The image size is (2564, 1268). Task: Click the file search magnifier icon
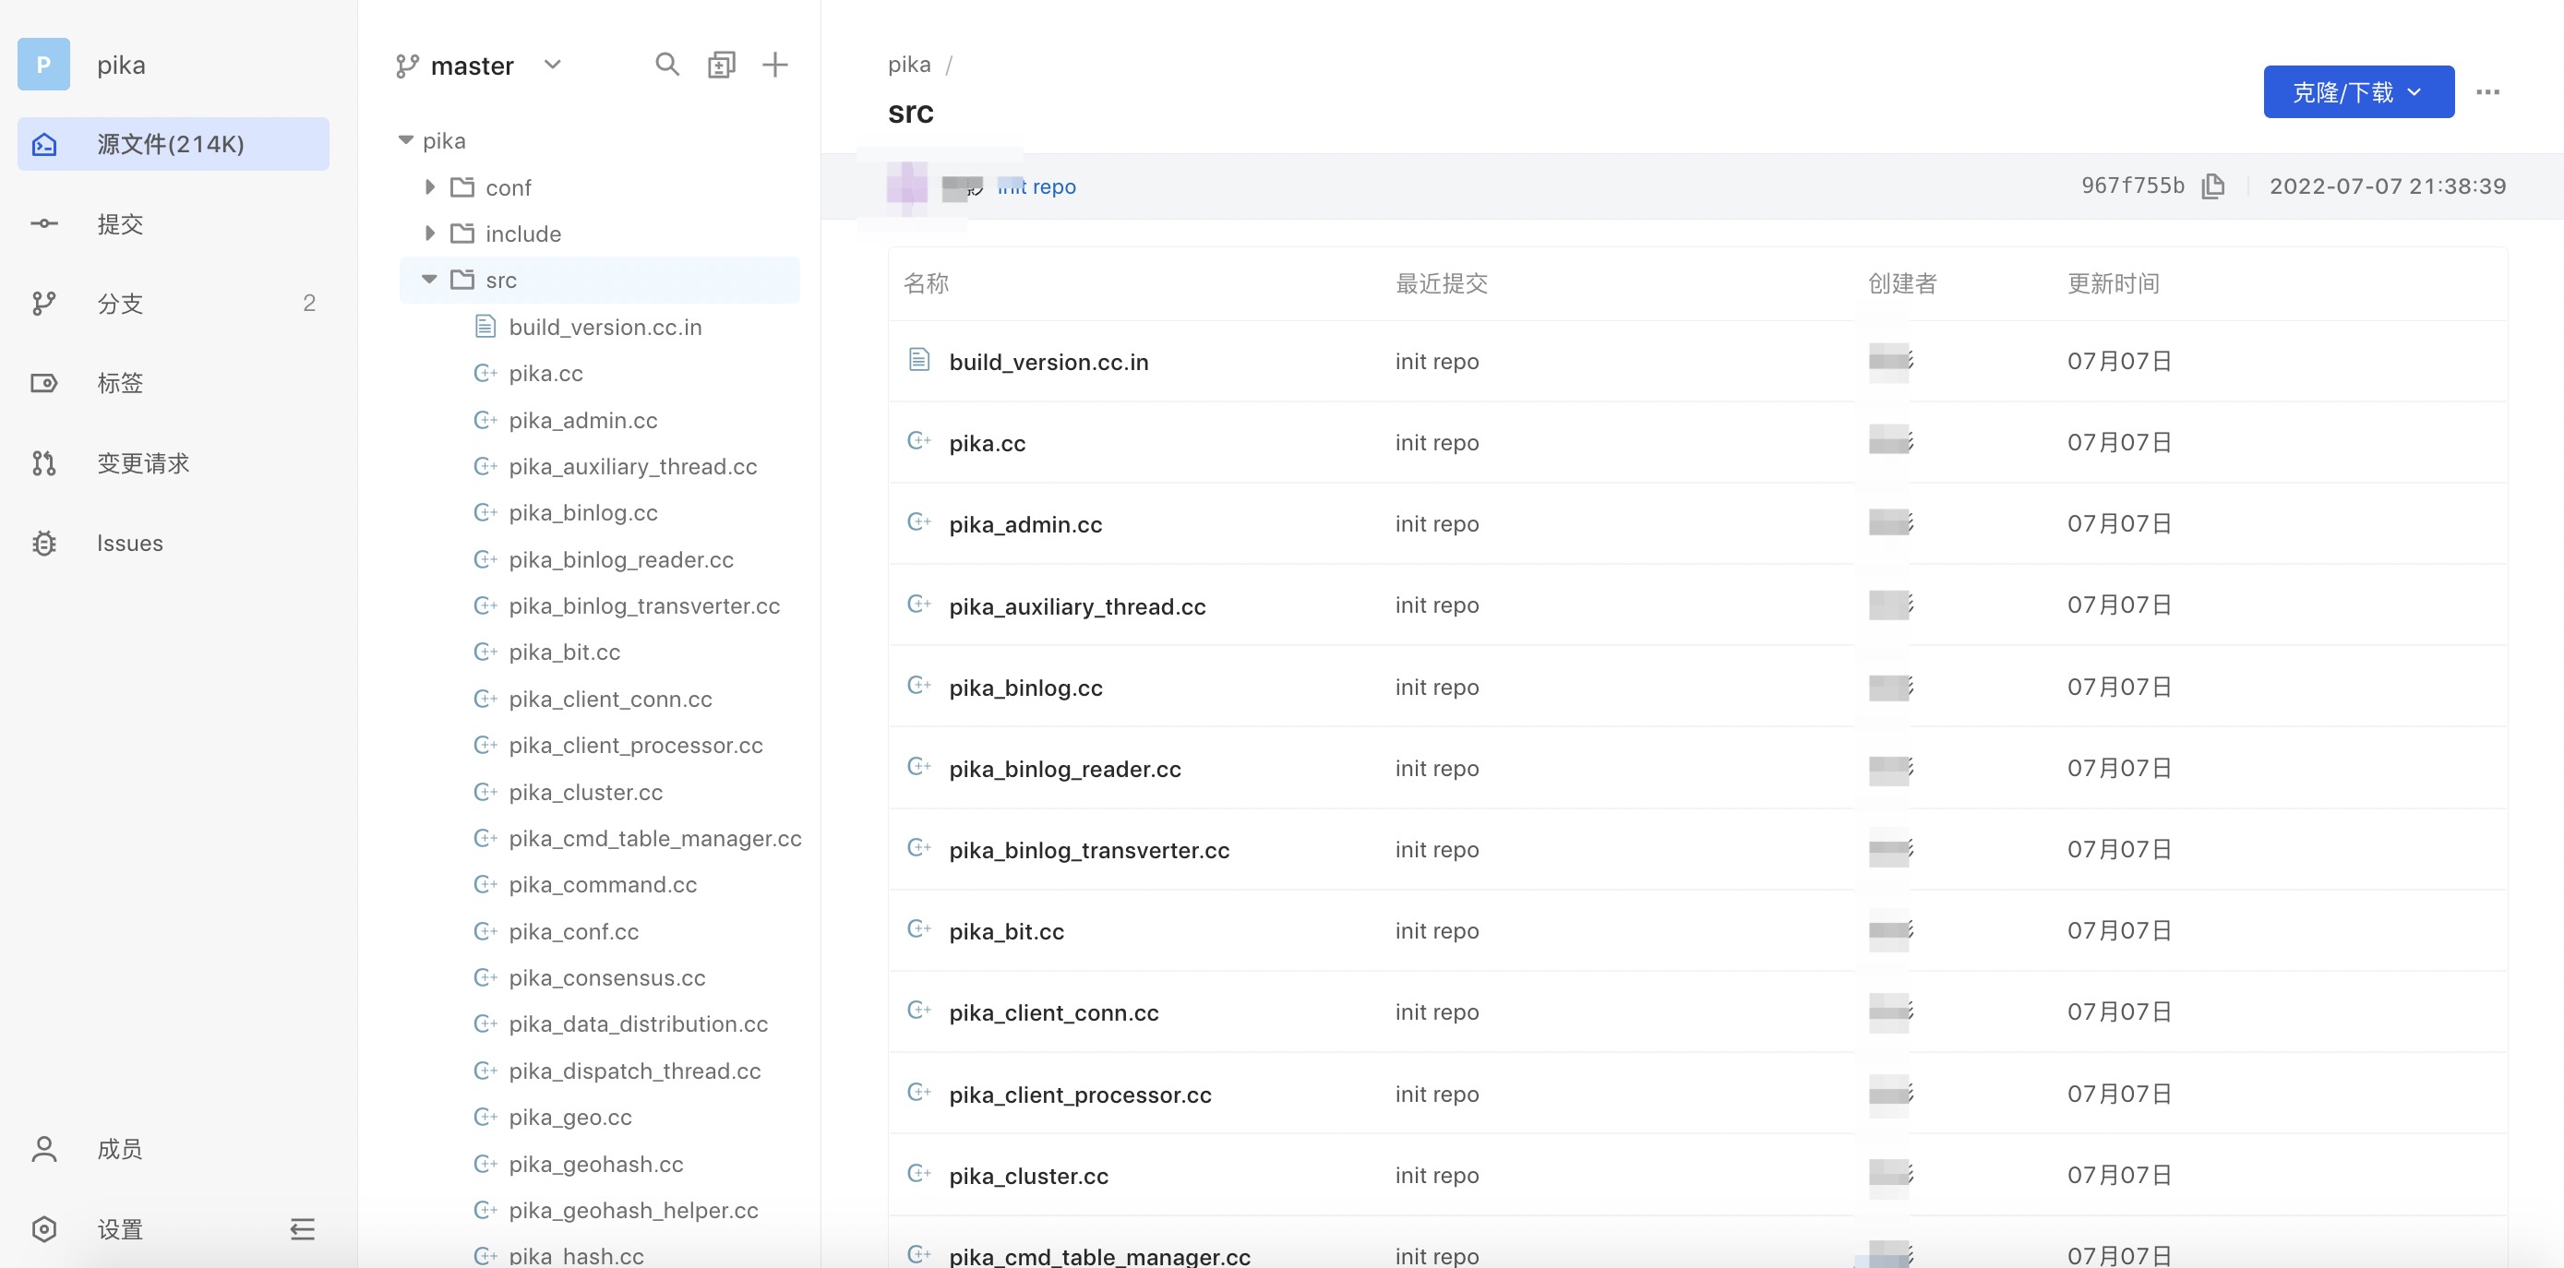coord(667,65)
